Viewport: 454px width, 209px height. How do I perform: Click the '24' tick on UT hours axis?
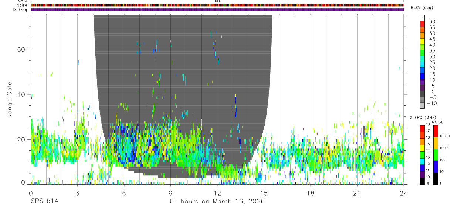(403, 194)
